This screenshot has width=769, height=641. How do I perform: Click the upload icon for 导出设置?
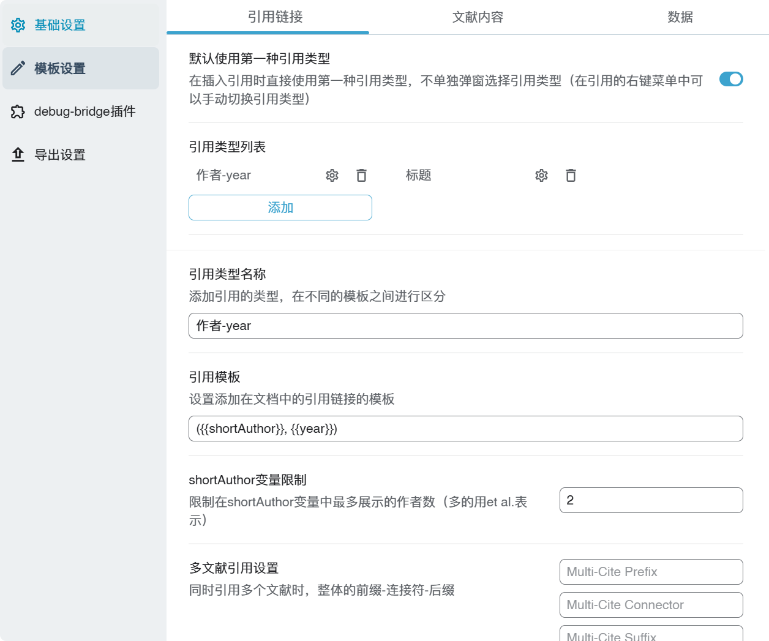click(18, 155)
